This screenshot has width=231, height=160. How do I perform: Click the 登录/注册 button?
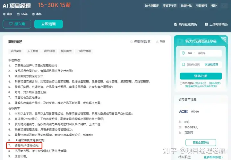pyautogui.click(x=201, y=76)
